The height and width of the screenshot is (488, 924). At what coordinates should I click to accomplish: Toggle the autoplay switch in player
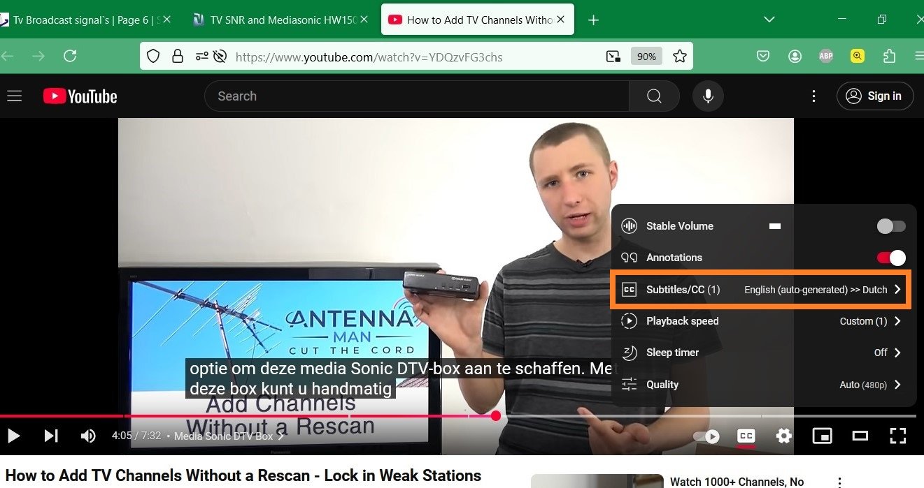[706, 436]
